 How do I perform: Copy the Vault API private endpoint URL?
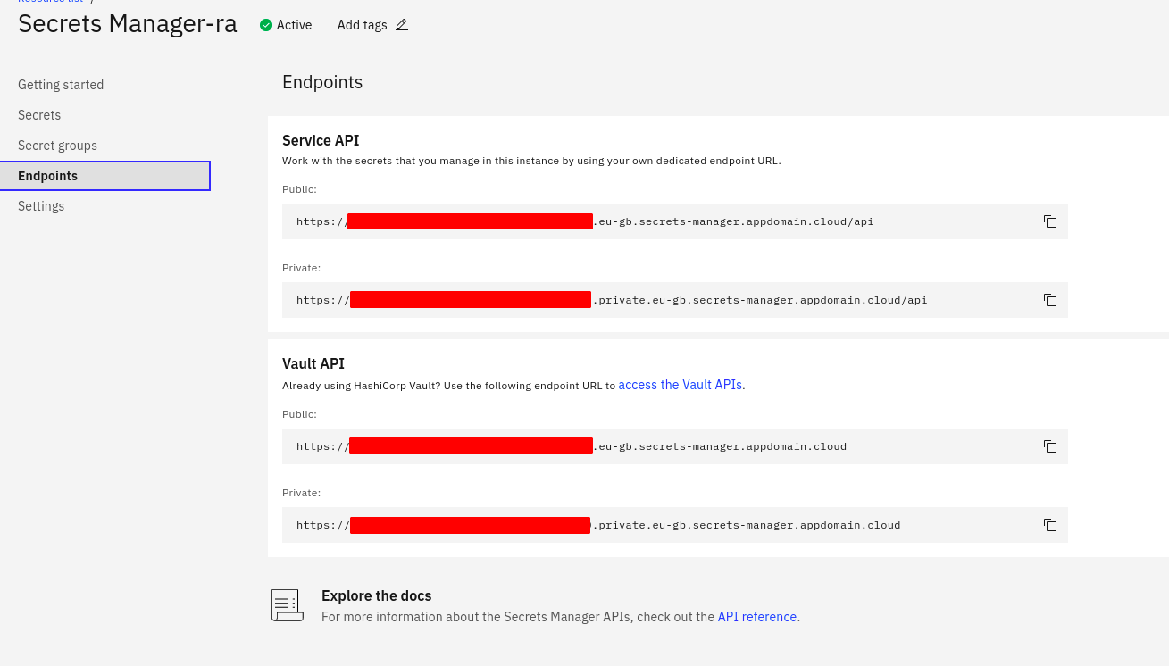(1050, 525)
